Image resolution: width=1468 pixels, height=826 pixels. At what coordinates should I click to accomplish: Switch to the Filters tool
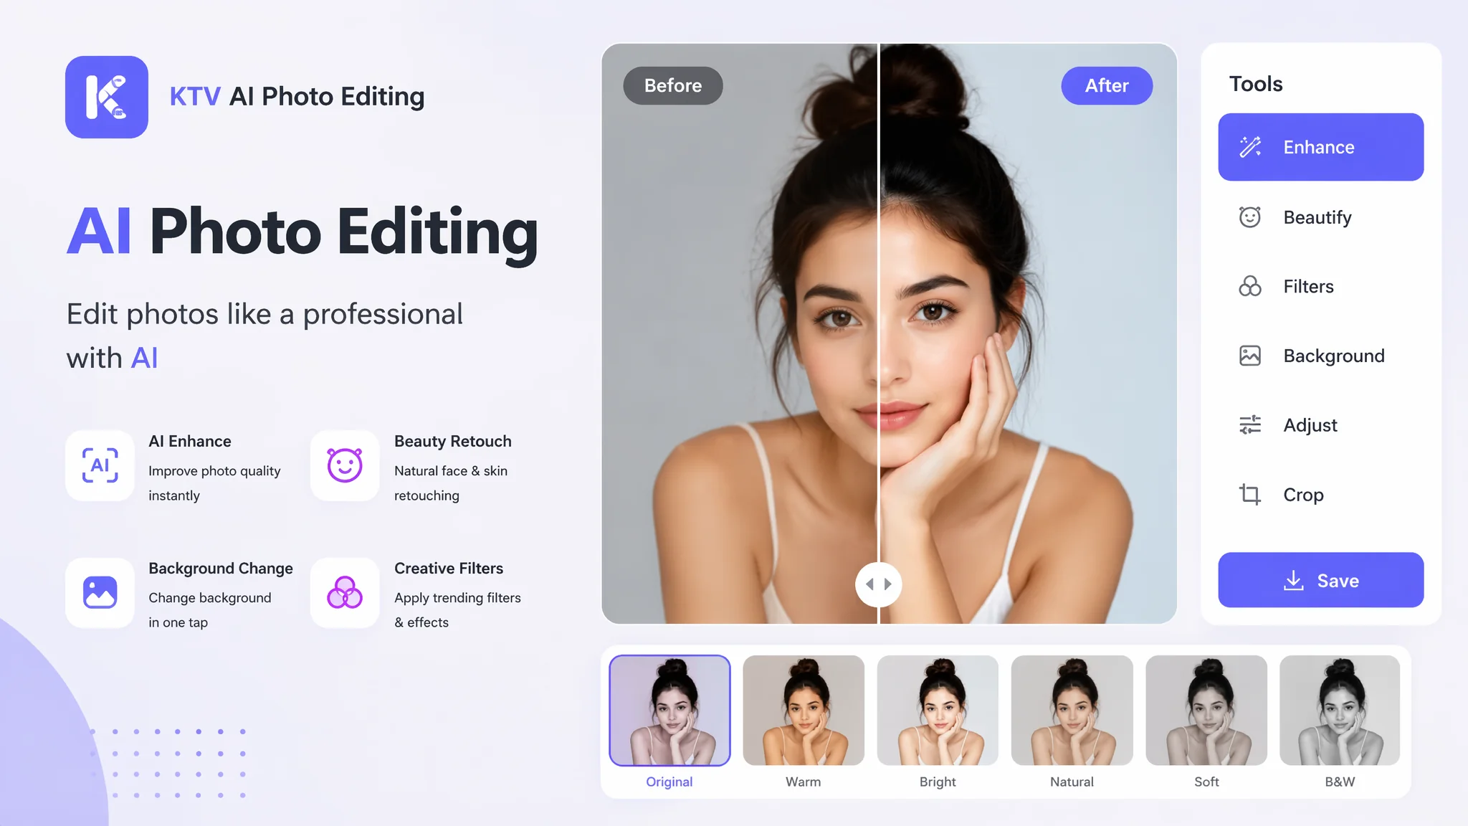coord(1321,286)
